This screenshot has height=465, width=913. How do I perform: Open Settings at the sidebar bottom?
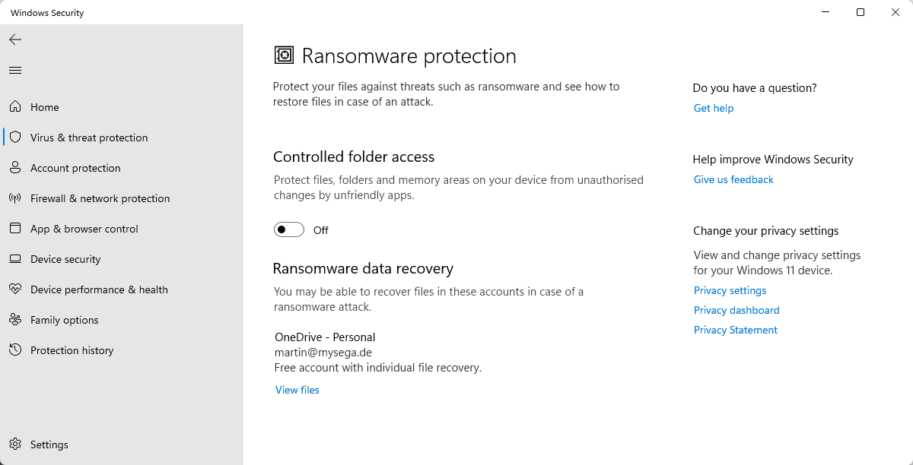(x=49, y=444)
